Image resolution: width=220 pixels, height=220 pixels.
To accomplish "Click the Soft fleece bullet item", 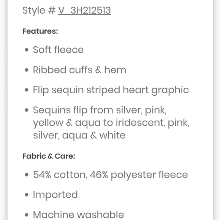I will [x=58, y=50].
